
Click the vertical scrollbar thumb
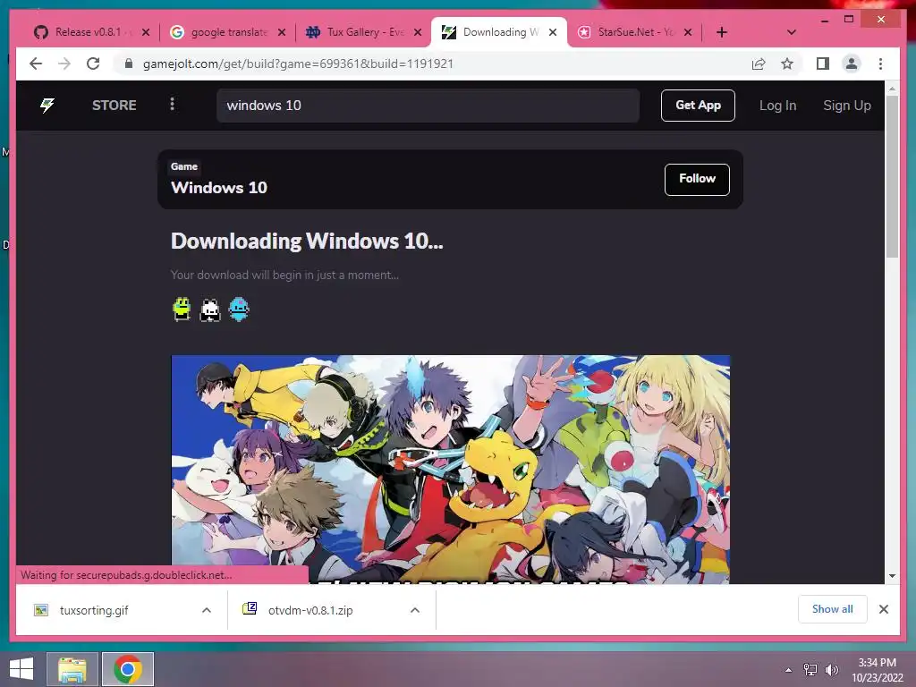coord(892,176)
